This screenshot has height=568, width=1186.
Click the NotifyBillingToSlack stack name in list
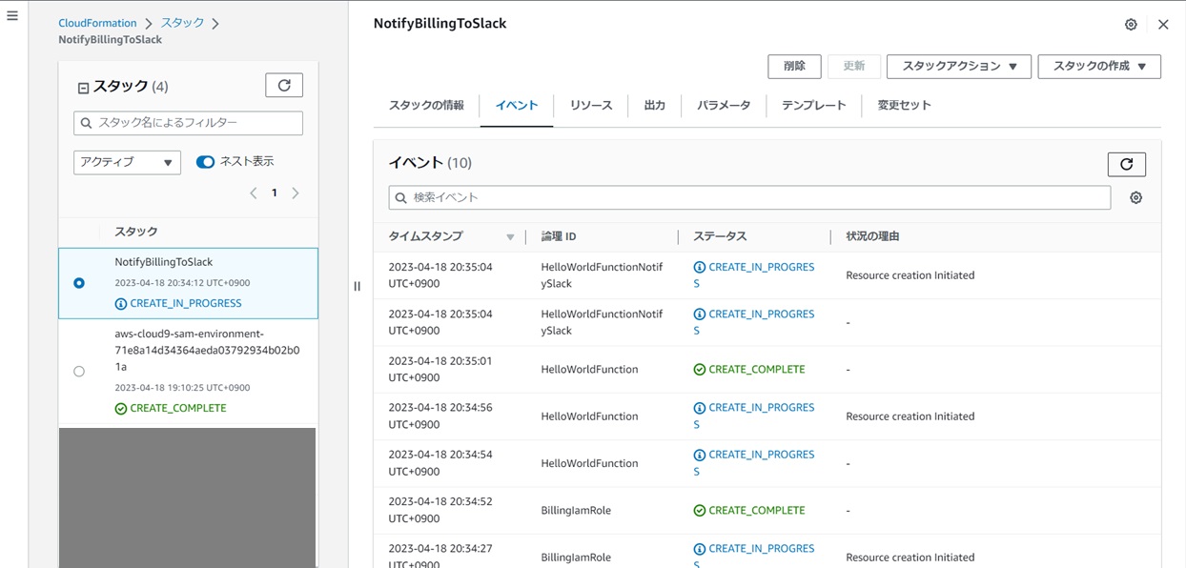pyautogui.click(x=164, y=262)
